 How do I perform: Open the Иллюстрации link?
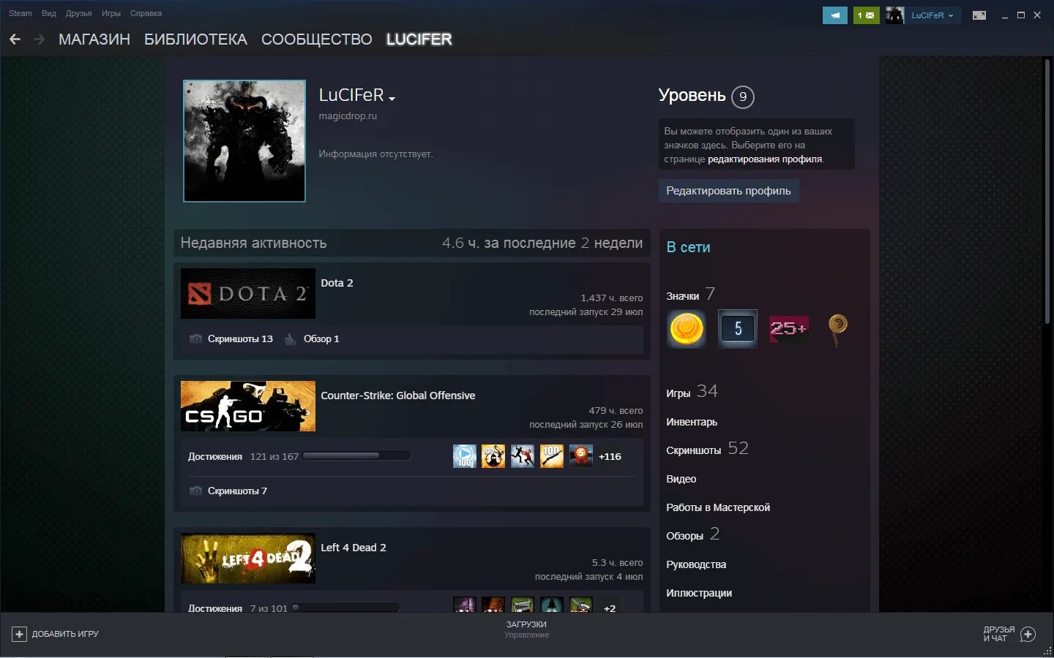(699, 593)
